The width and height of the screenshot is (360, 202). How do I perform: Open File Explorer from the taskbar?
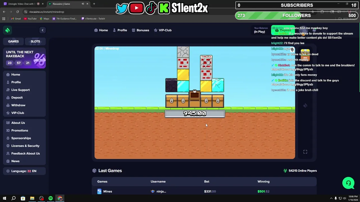tap(32, 198)
